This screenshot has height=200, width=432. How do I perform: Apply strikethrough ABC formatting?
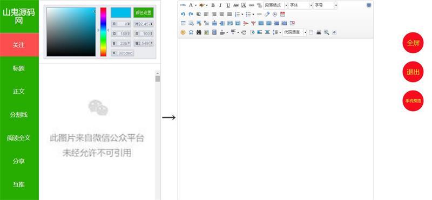[x=236, y=5]
